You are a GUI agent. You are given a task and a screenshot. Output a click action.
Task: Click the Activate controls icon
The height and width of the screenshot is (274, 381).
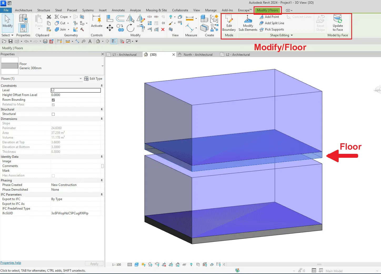click(97, 21)
